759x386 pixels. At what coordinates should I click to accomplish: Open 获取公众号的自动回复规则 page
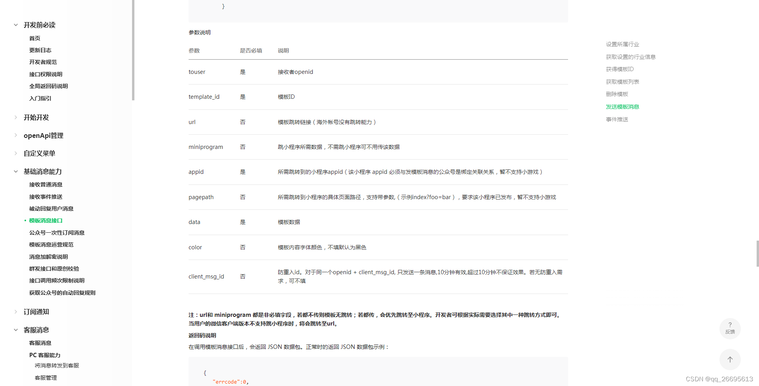(x=62, y=293)
